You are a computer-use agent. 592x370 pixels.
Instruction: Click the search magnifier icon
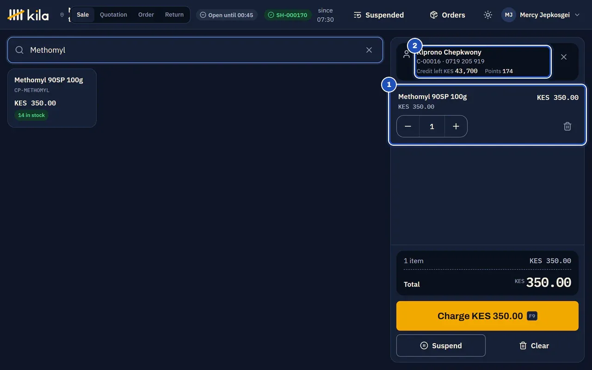tap(19, 50)
